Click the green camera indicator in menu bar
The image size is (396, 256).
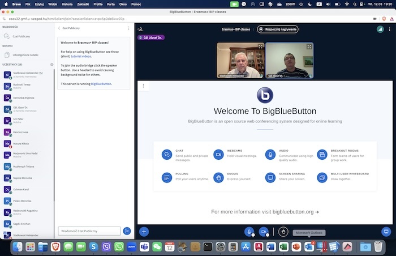234,4
